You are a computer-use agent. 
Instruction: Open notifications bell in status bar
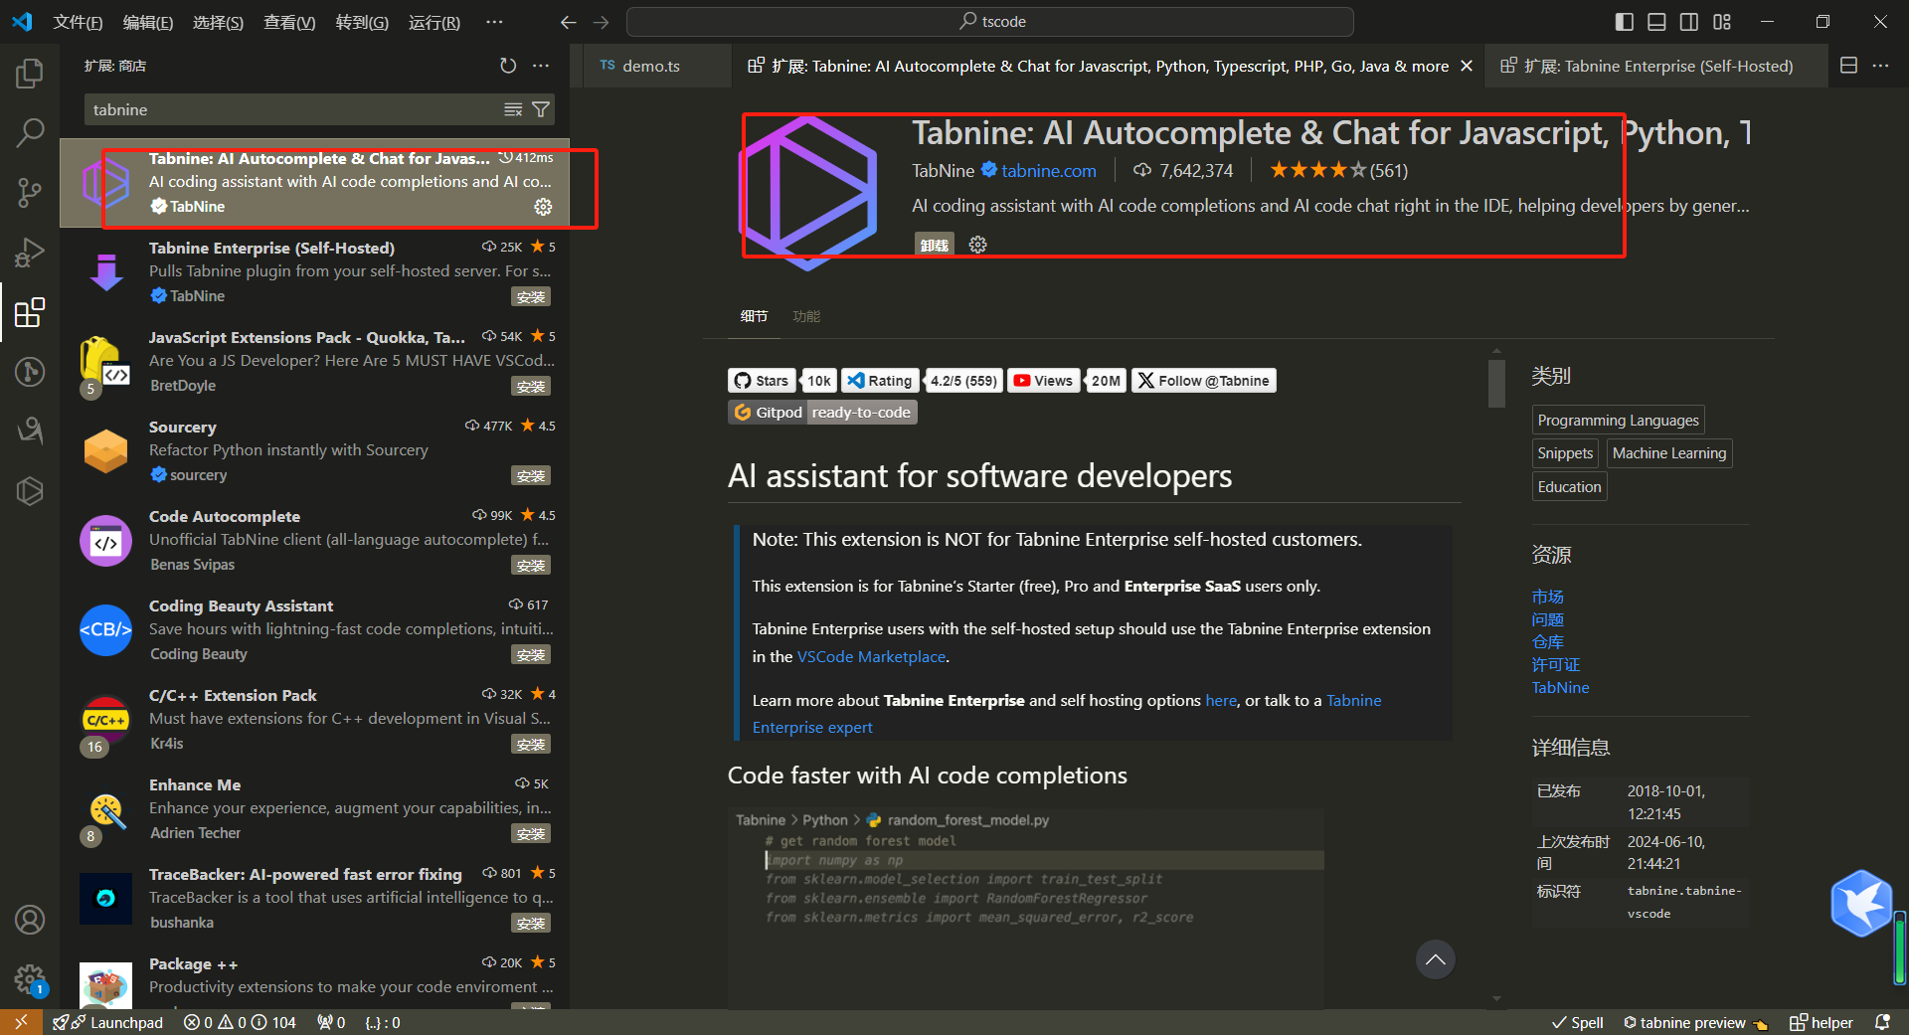click(x=1882, y=1022)
